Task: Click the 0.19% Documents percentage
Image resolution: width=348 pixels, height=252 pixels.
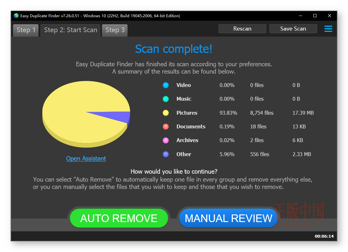Action: coord(227,127)
